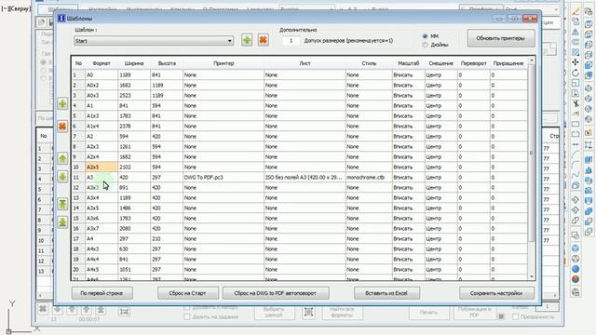The image size is (596, 335).
Task: Click scroll-down arrow of templates table
Action: (x=532, y=277)
